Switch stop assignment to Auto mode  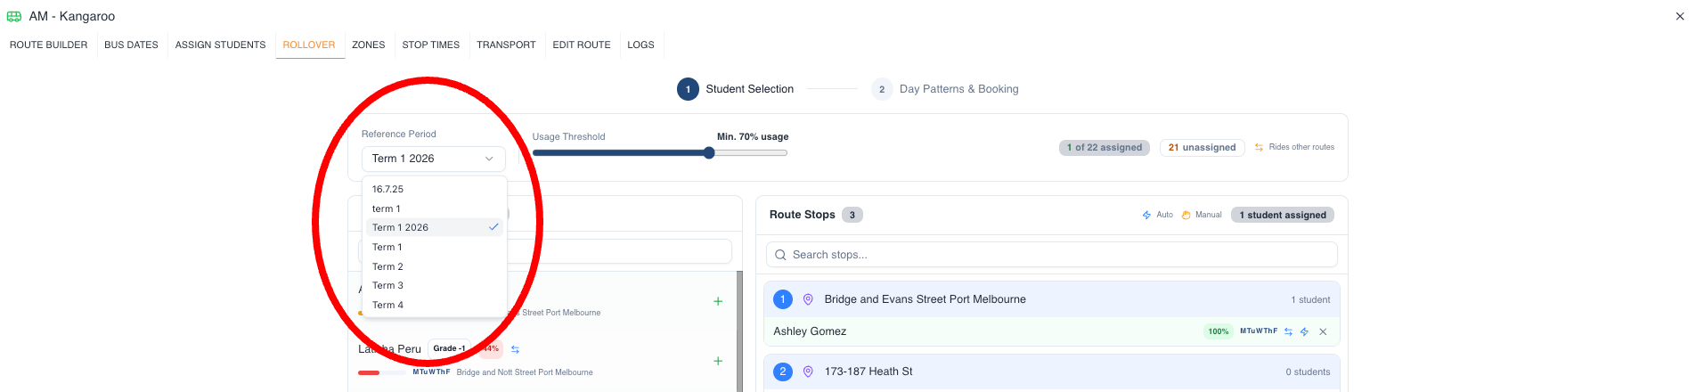coord(1157,215)
